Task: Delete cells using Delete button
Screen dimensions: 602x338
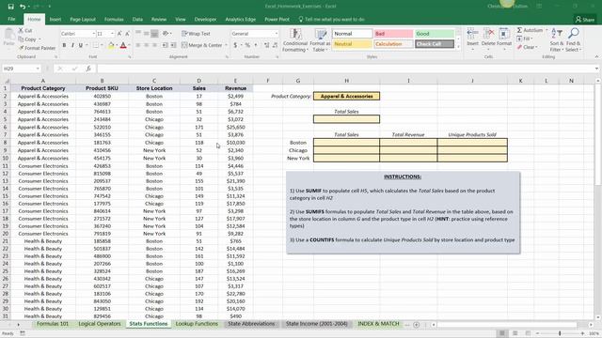Action: pyautogui.click(x=488, y=38)
